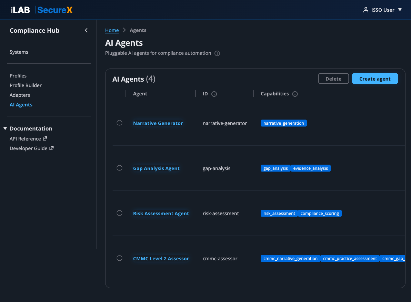This screenshot has height=302, width=411.
Task: Click the external link icon for API Reference
Action: 45,138
